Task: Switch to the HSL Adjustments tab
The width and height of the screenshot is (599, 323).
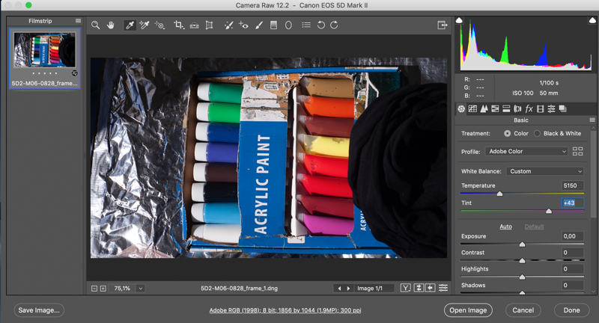Action: click(x=495, y=109)
